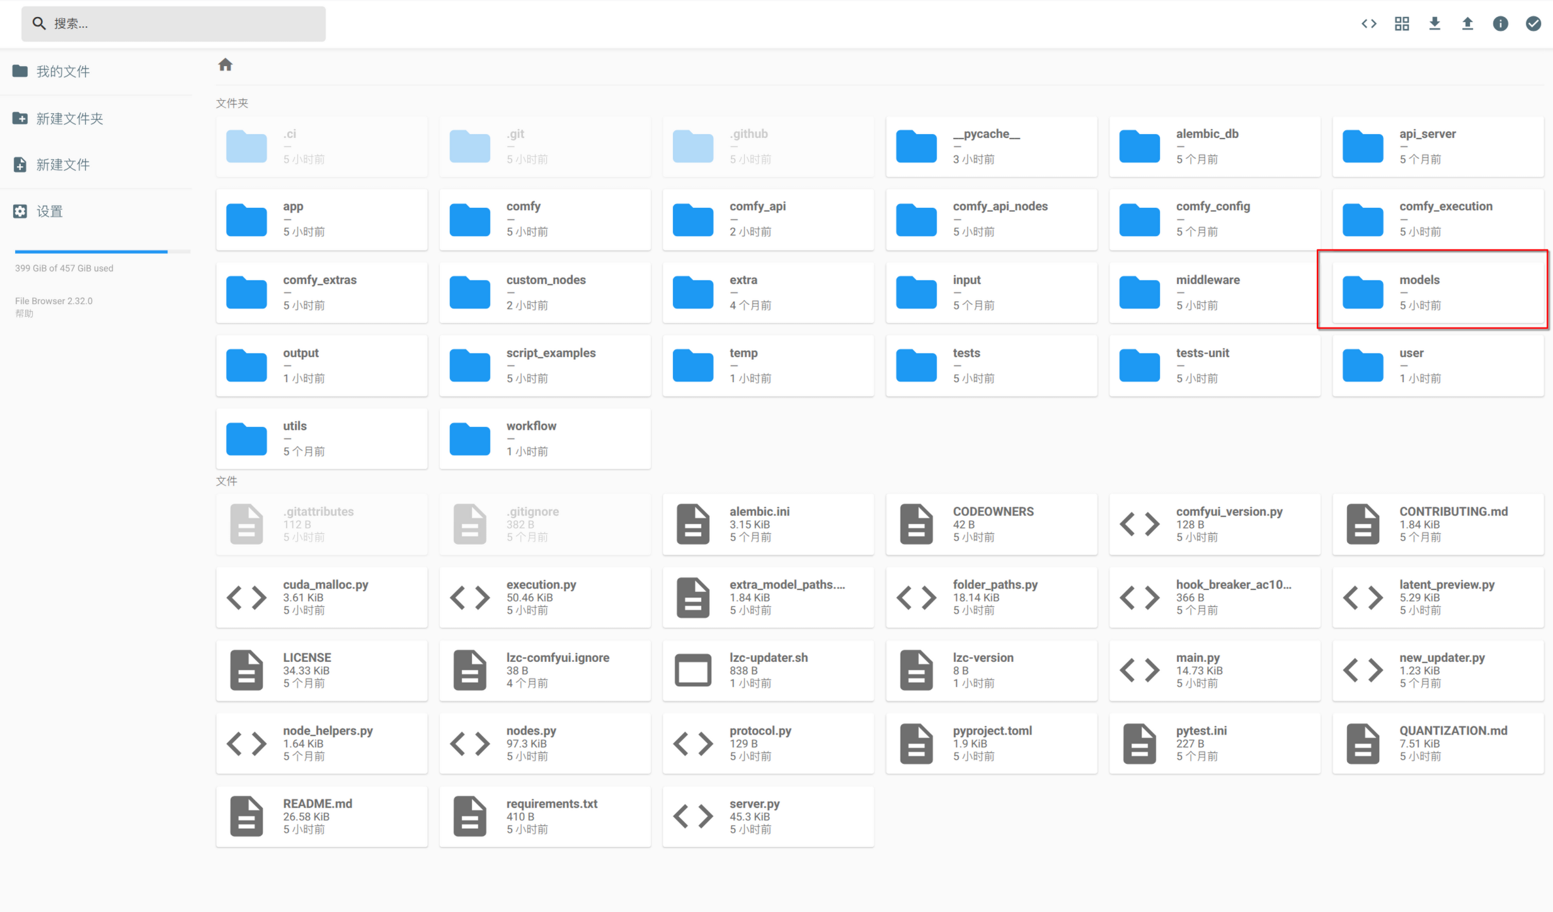This screenshot has width=1553, height=912.
Task: Open the shell toggle icon in header
Action: (1368, 24)
